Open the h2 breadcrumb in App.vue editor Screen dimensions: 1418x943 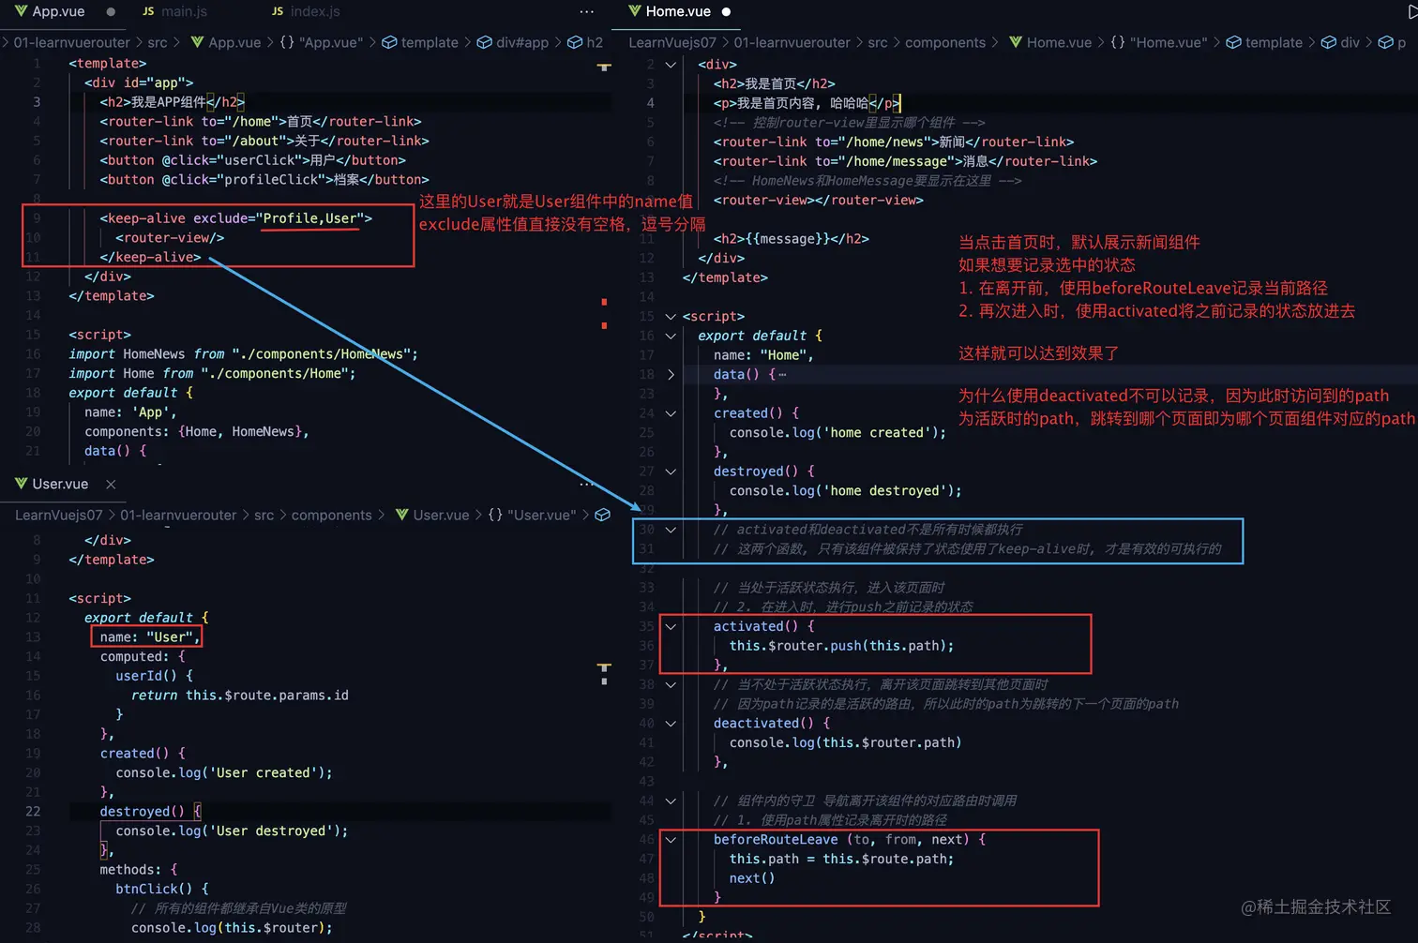585,42
